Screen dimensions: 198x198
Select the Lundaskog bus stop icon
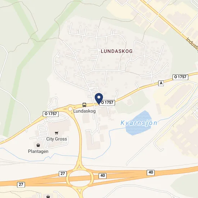[84, 105]
